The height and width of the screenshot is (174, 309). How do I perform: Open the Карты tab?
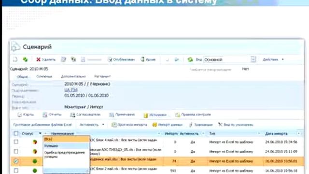click(x=26, y=115)
